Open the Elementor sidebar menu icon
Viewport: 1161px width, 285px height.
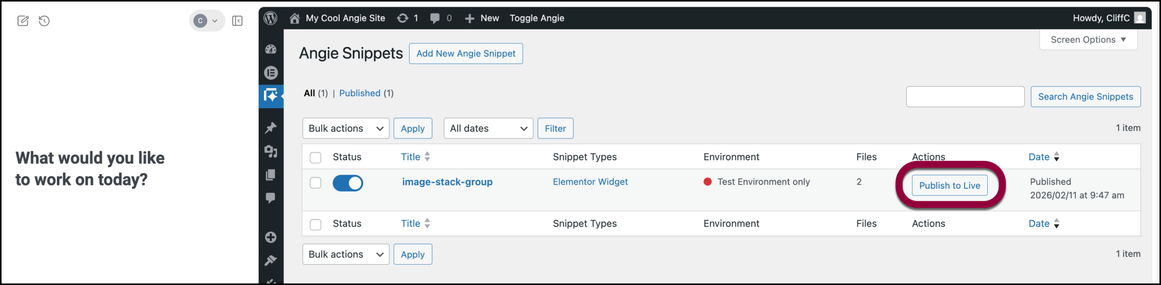coord(271,73)
